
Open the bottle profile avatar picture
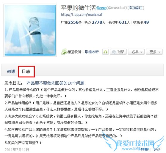(x=30, y=30)
